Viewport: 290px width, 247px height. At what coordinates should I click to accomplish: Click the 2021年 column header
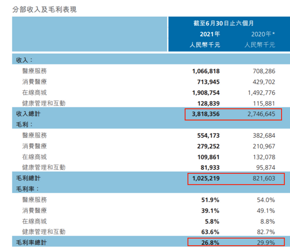click(x=210, y=34)
